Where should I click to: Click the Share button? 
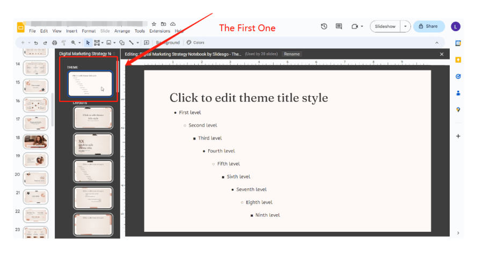[x=429, y=26]
